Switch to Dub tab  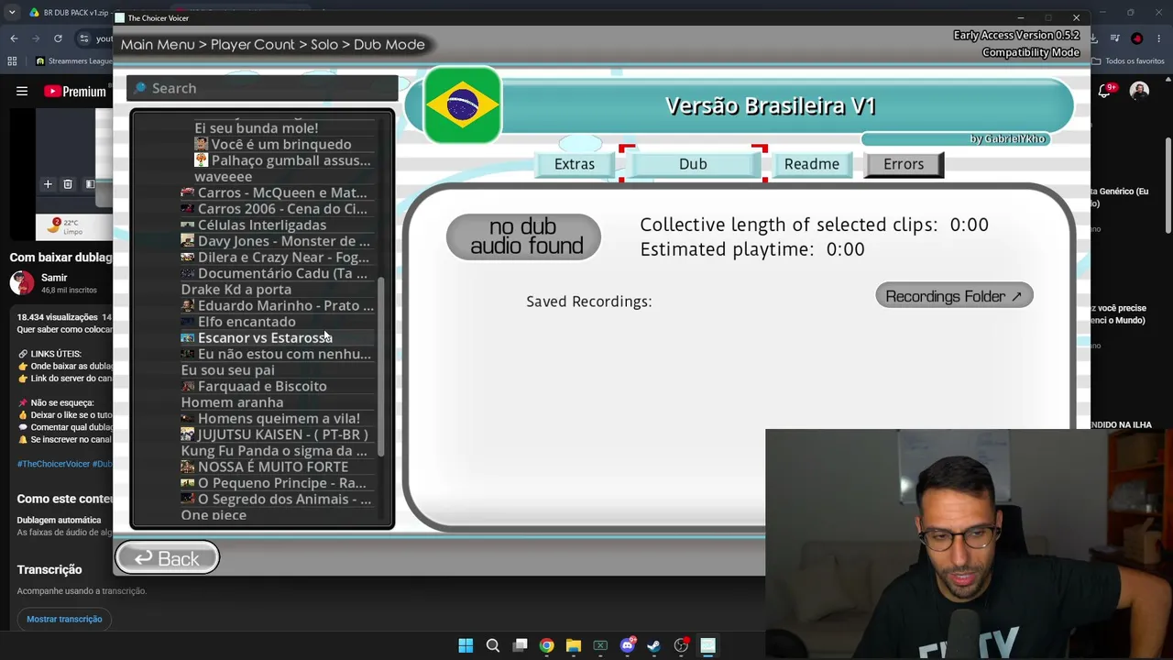click(x=693, y=164)
